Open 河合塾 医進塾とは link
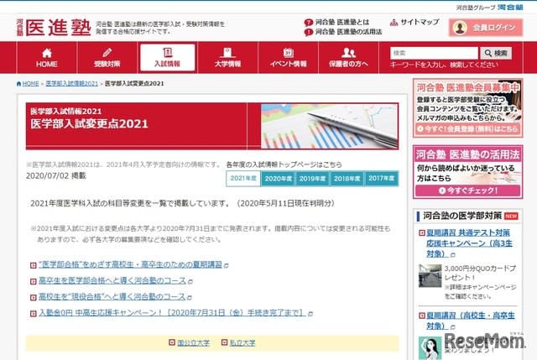The width and height of the screenshot is (537, 360). tap(342, 23)
